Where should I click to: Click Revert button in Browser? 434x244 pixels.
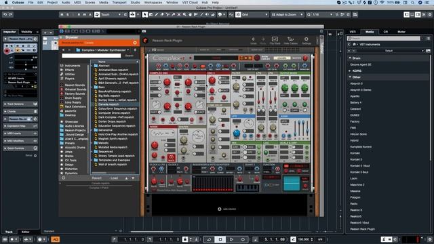(97, 178)
